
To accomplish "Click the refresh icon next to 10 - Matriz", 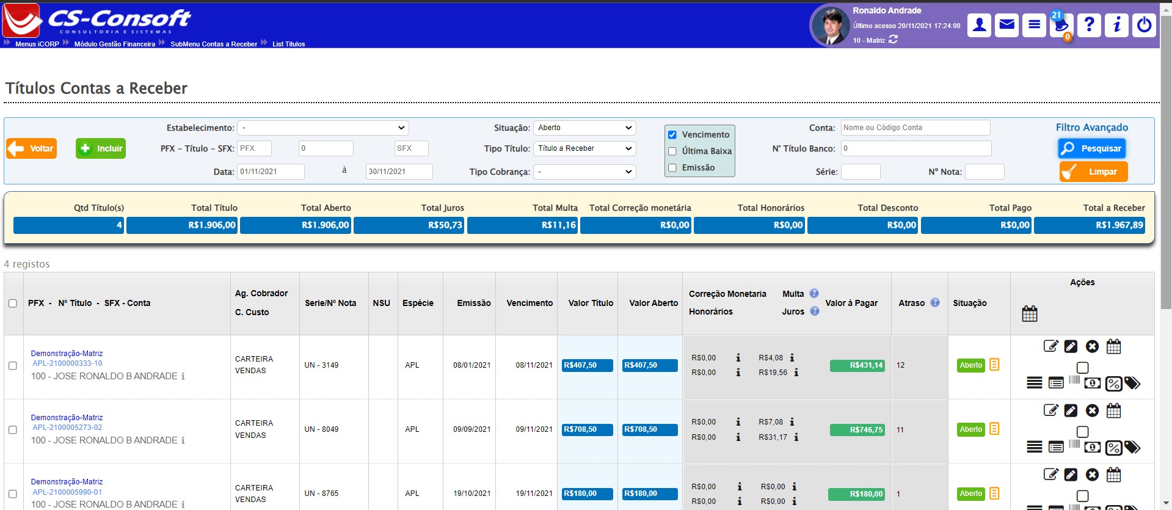I will pyautogui.click(x=893, y=40).
